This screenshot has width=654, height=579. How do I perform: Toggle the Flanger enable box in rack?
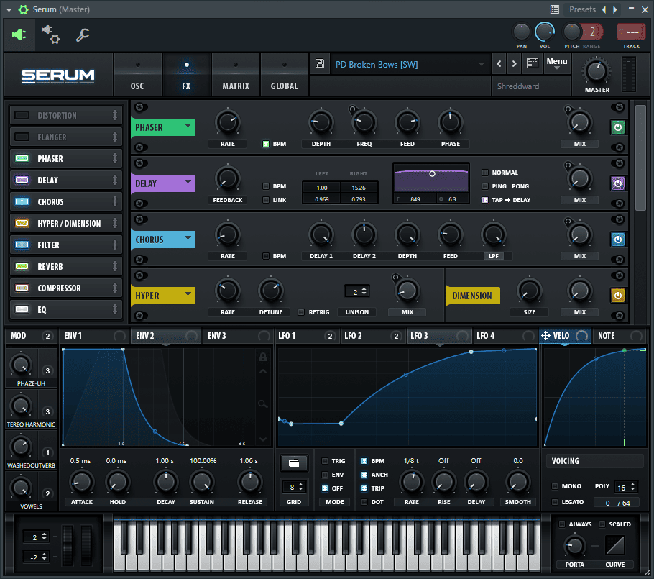tap(22, 137)
